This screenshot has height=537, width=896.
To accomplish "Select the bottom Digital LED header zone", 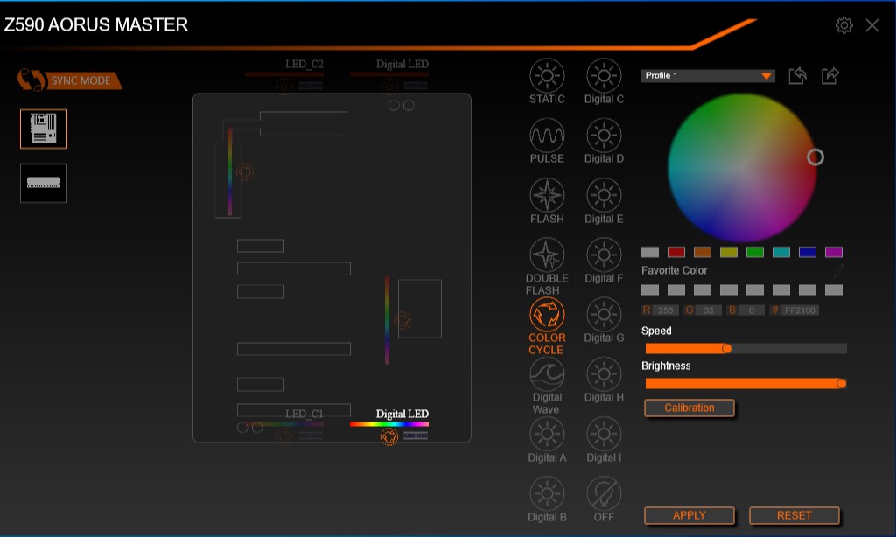I will pos(389,426).
